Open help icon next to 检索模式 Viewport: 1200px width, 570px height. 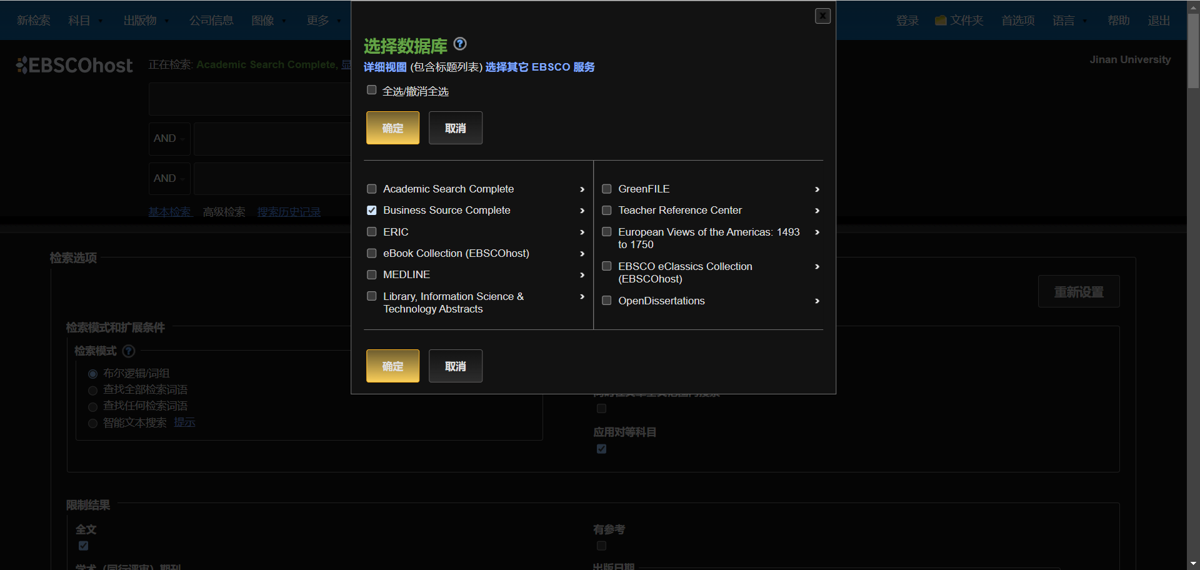click(x=129, y=351)
